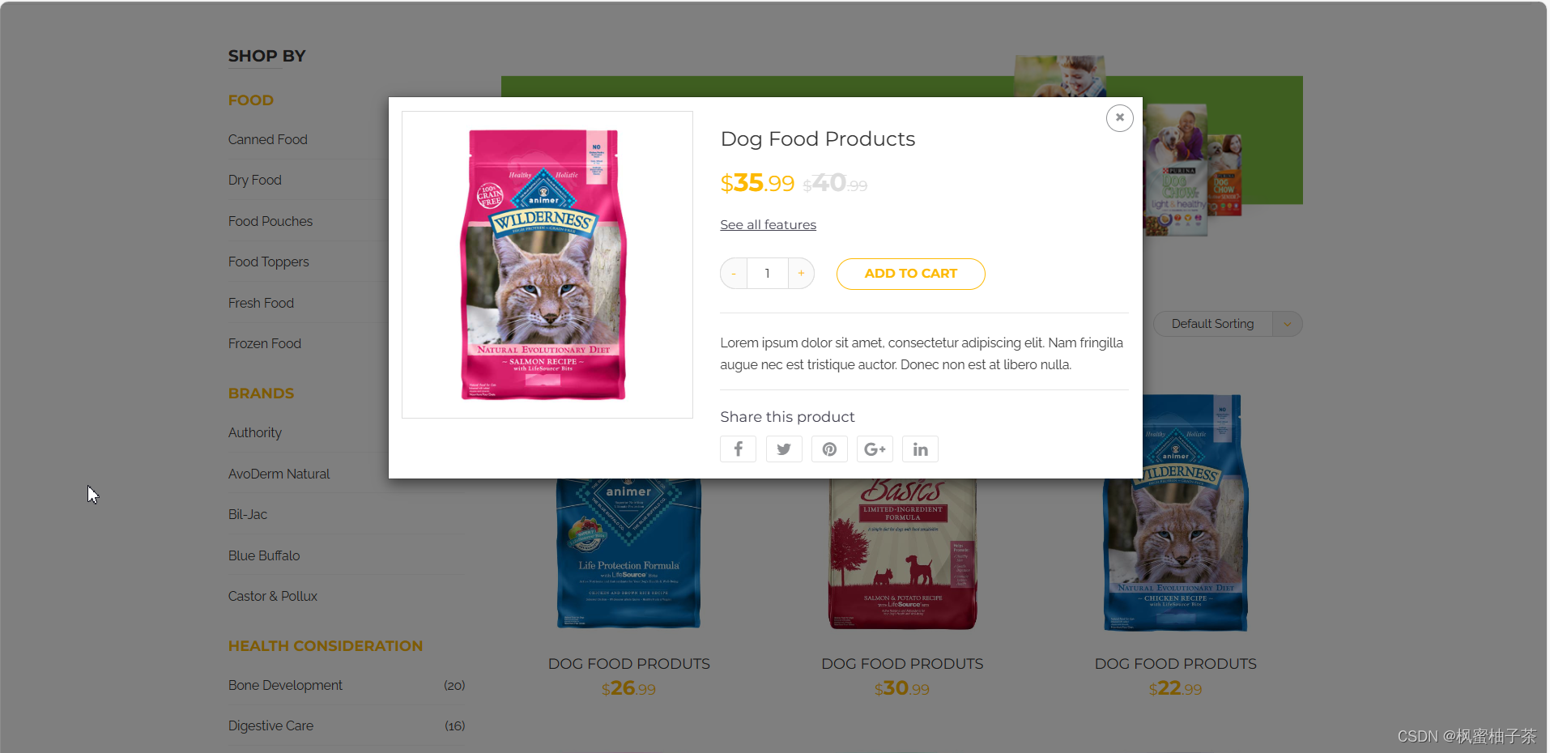Share product on Google Plus
This screenshot has height=753, width=1550.
(x=875, y=449)
